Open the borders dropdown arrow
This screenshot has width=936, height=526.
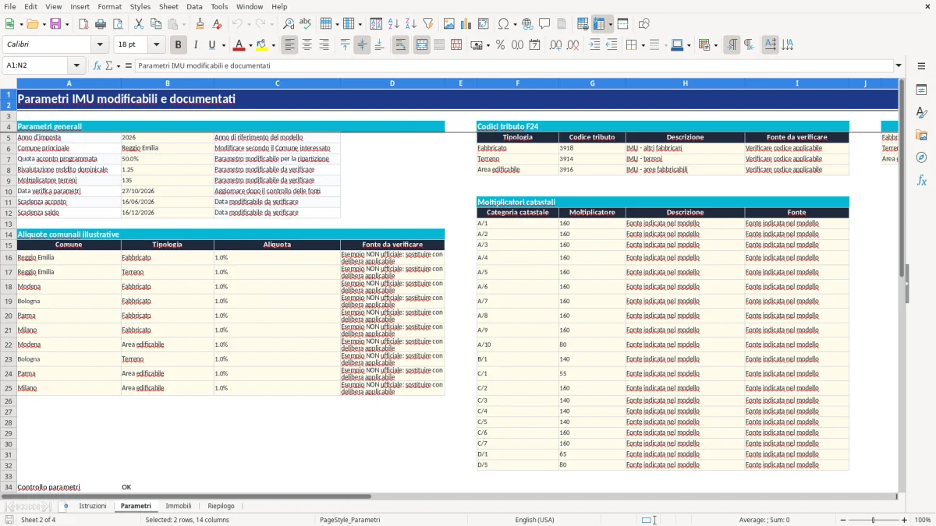click(643, 45)
